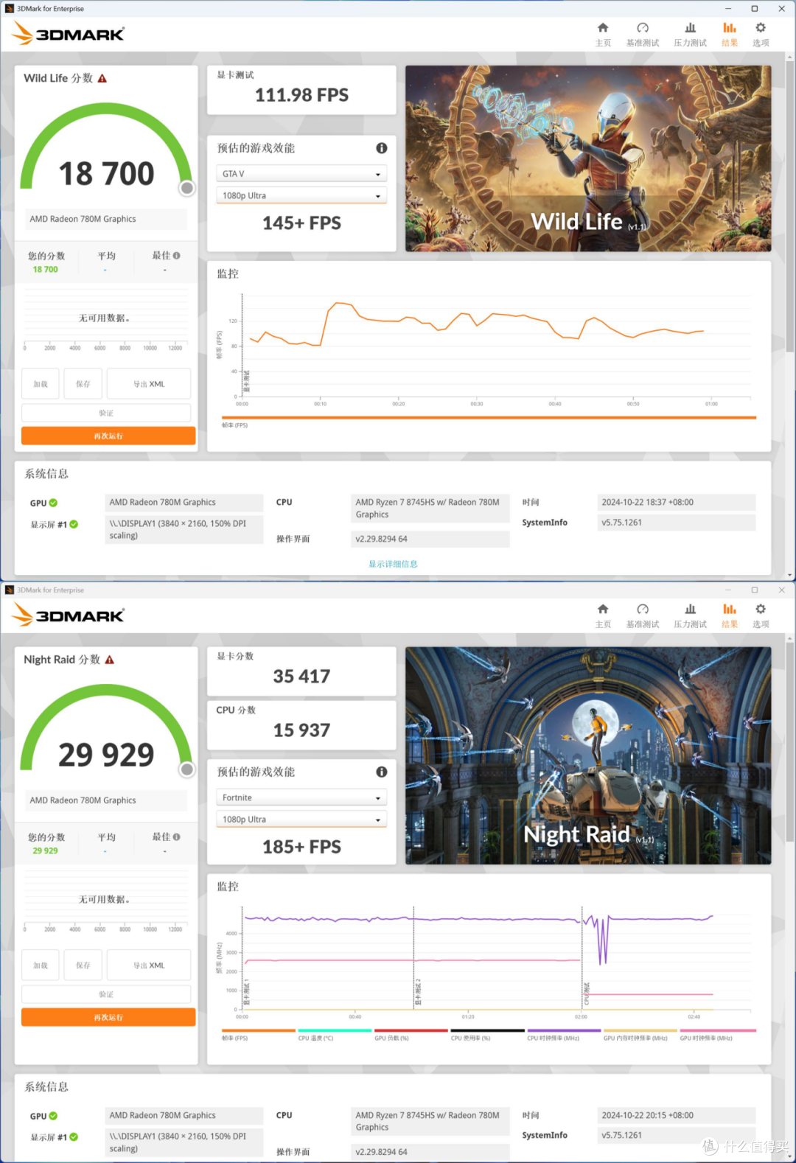The width and height of the screenshot is (796, 1163).
Task: Open 基准测试 benchmarks in Wild Life window
Action: 643,34
